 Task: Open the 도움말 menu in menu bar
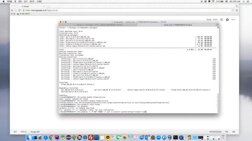(x=39, y=2)
